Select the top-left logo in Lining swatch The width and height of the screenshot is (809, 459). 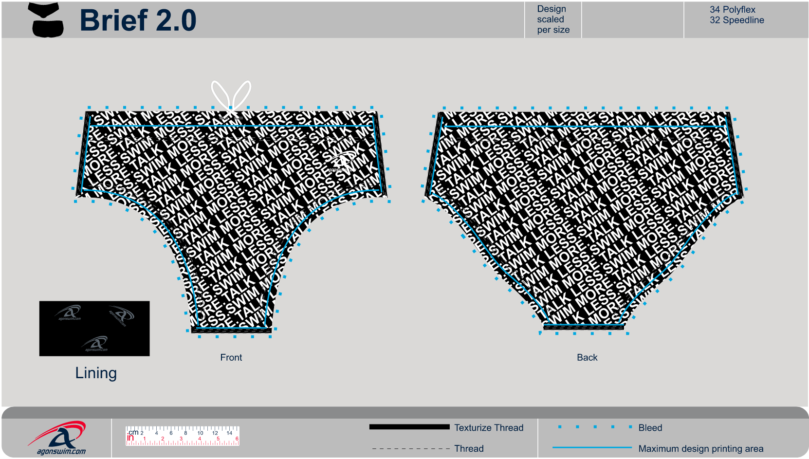69,313
